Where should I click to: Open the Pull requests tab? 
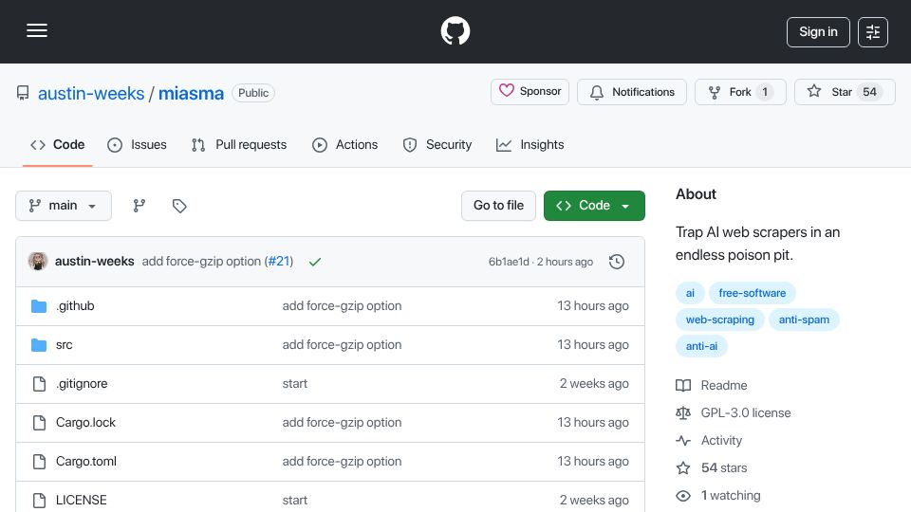point(239,144)
